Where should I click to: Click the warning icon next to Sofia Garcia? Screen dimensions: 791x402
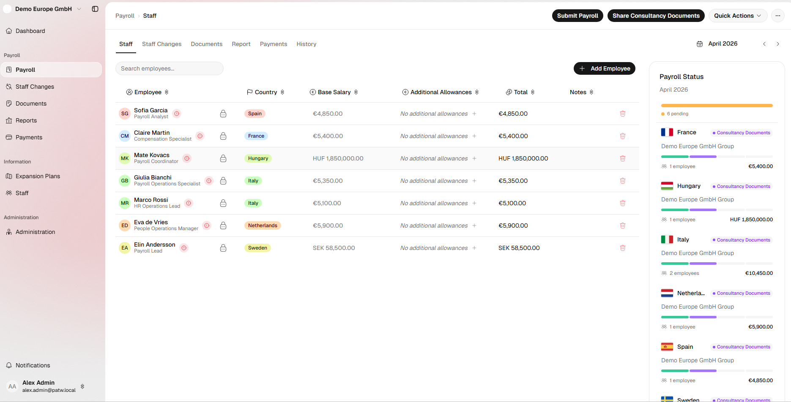(177, 114)
